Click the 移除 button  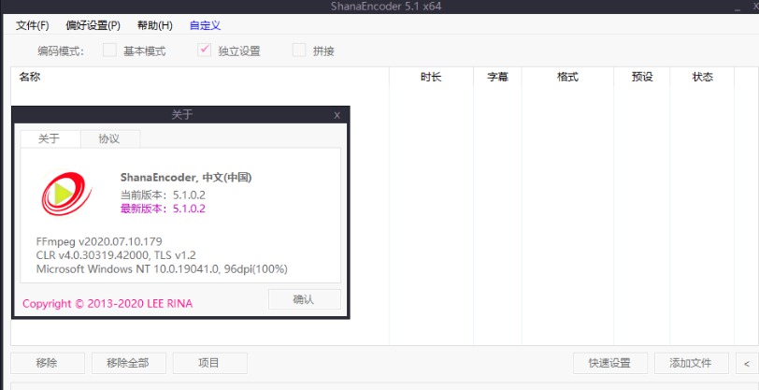(x=48, y=363)
